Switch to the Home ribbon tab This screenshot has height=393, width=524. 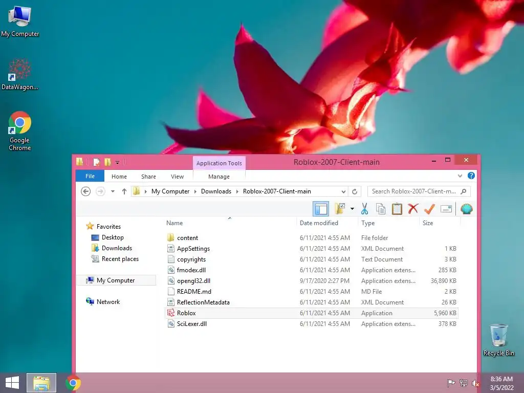119,177
